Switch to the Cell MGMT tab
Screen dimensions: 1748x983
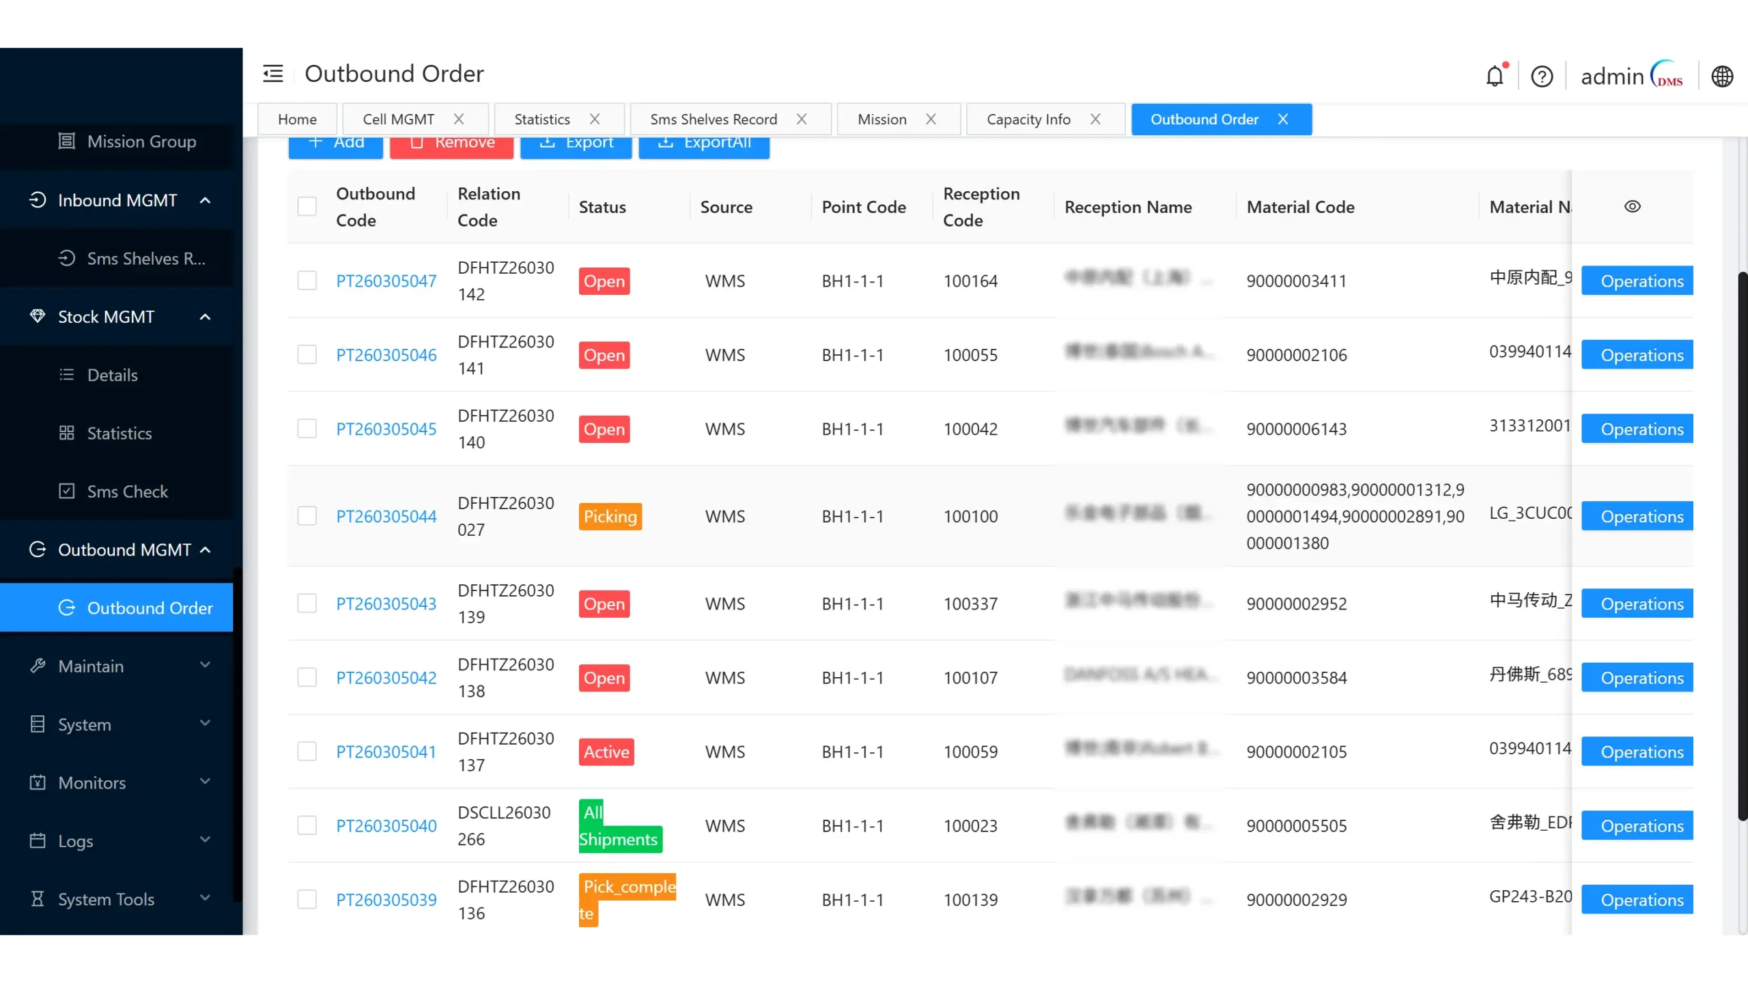point(398,119)
